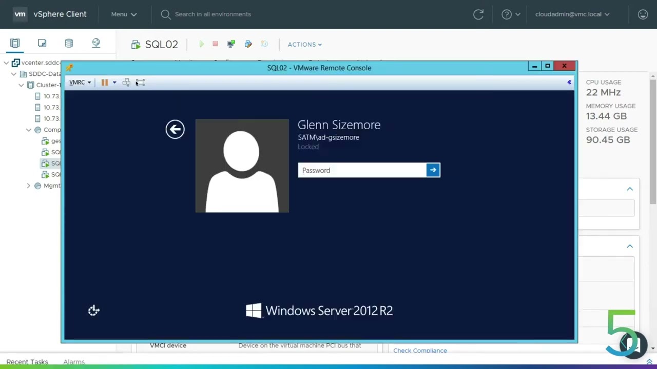Click the '22 MHz' CPU usage value

tap(603, 92)
